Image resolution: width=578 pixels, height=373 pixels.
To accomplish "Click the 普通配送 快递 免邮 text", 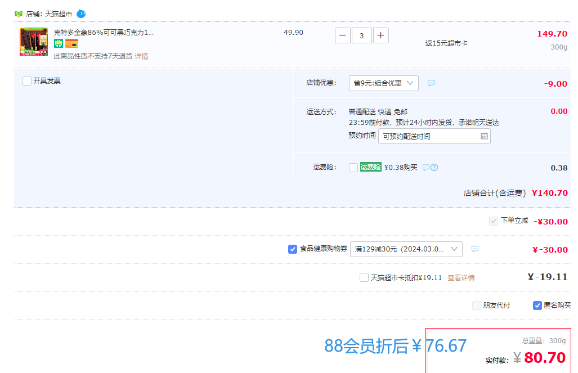I will pos(378,112).
